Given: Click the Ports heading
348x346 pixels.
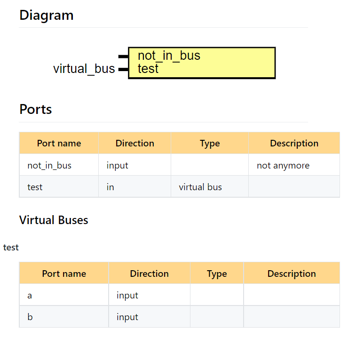Looking at the screenshot, I should click(36, 109).
